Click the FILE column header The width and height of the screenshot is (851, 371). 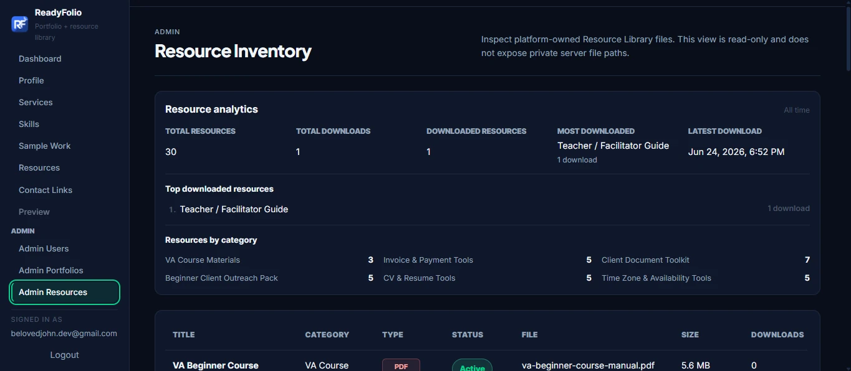coord(529,335)
